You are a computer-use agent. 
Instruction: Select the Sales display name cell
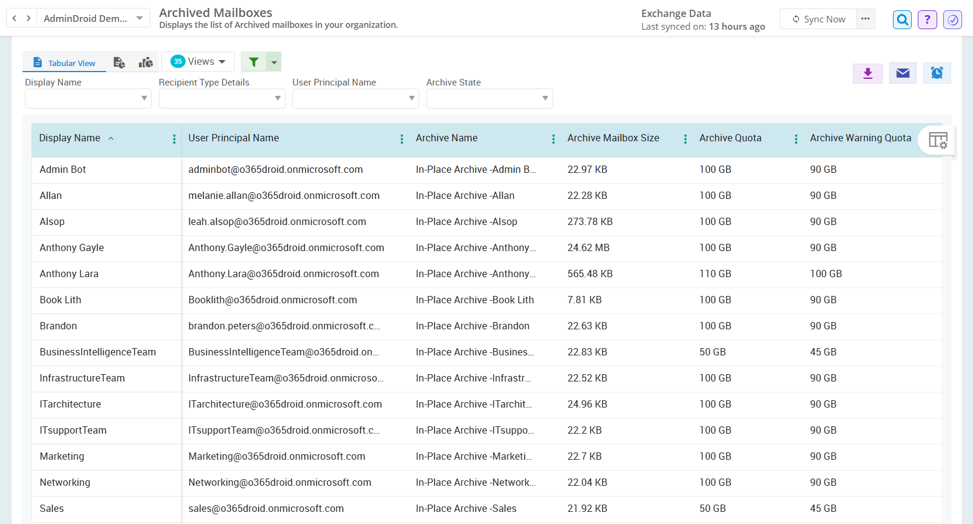click(x=52, y=509)
